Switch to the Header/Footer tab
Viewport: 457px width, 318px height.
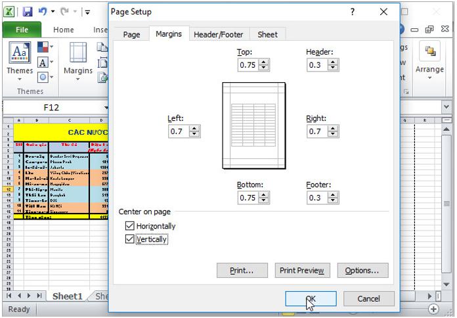click(218, 34)
